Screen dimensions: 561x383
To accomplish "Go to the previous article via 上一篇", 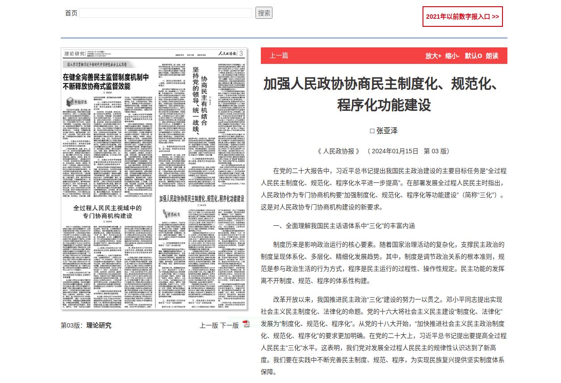I will [279, 56].
